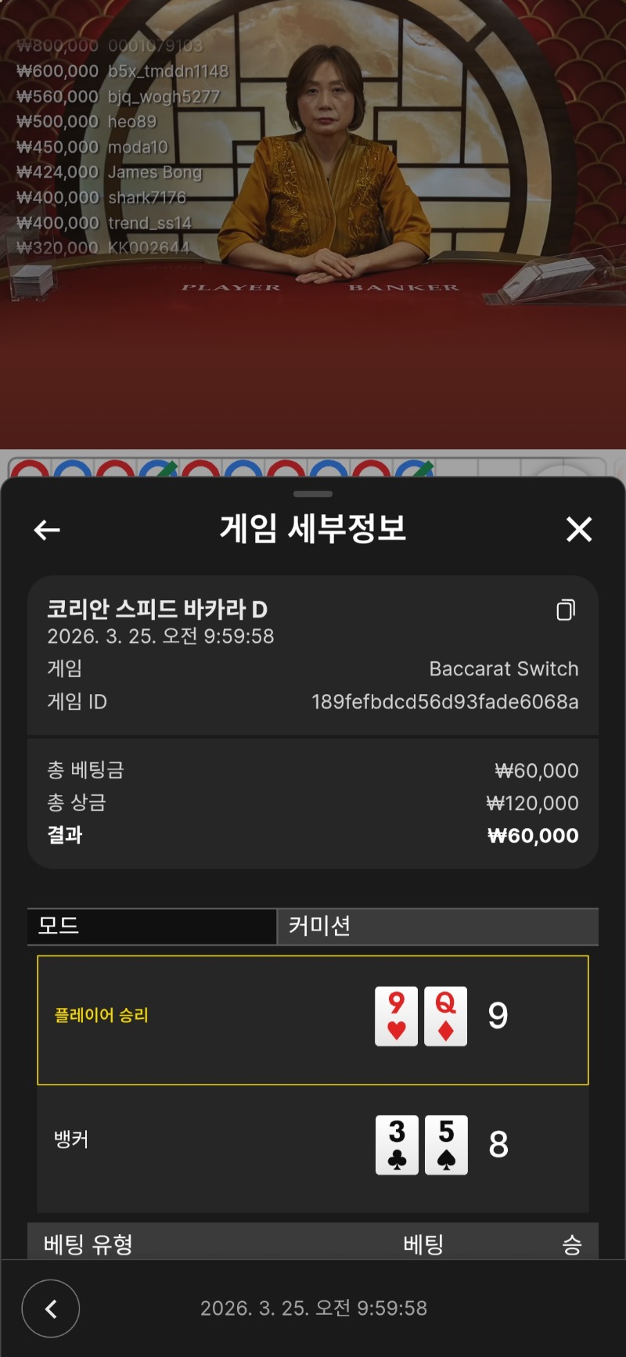Click the 9 of hearts card
The width and height of the screenshot is (626, 1357).
point(396,1016)
